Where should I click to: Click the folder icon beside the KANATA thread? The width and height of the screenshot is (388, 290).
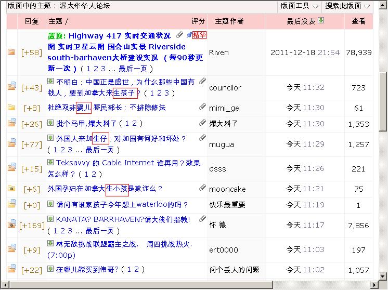(11, 225)
